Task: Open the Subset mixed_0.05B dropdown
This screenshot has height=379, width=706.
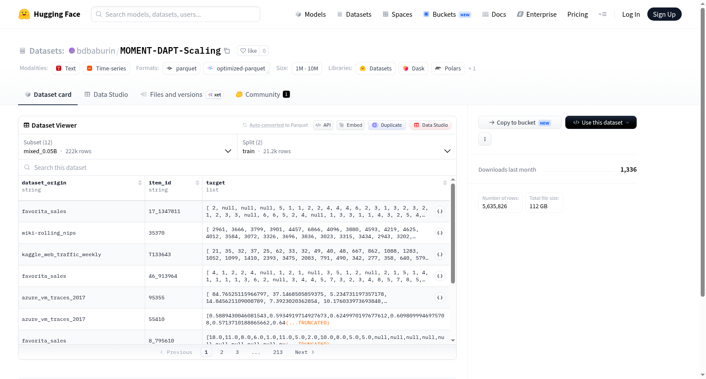Action: click(128, 147)
